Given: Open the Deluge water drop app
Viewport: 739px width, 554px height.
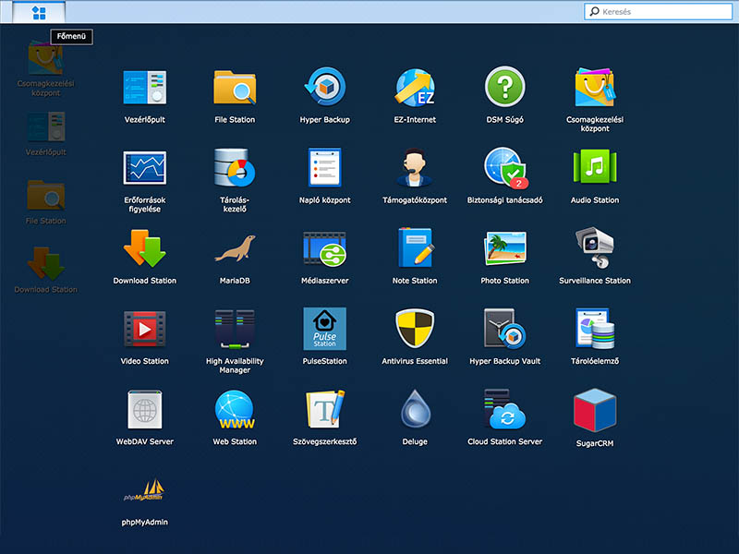Looking at the screenshot, I should [415, 410].
